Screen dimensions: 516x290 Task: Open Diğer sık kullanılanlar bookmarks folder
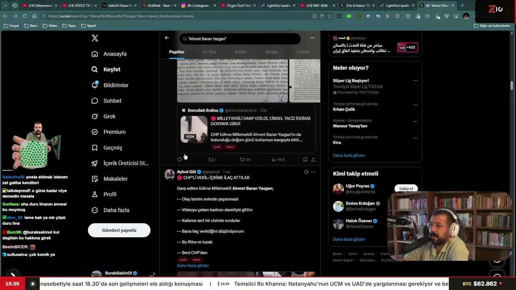pyautogui.click(x=492, y=26)
